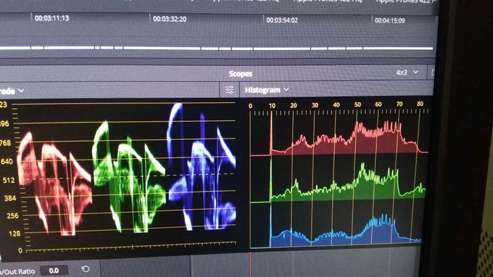The image size is (493, 277).
Task: Click the green parade waveform
Action: [x=129, y=177]
